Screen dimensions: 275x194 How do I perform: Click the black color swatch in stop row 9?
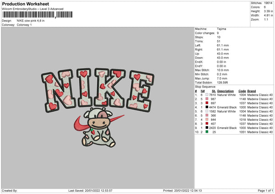point(207,128)
